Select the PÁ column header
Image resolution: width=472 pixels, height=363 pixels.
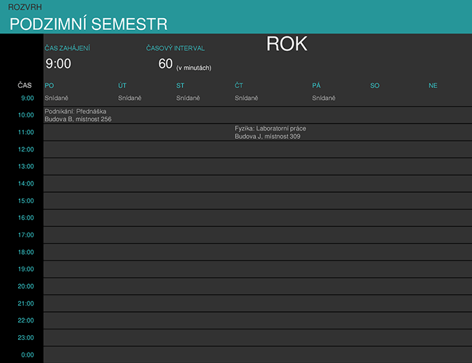(316, 85)
